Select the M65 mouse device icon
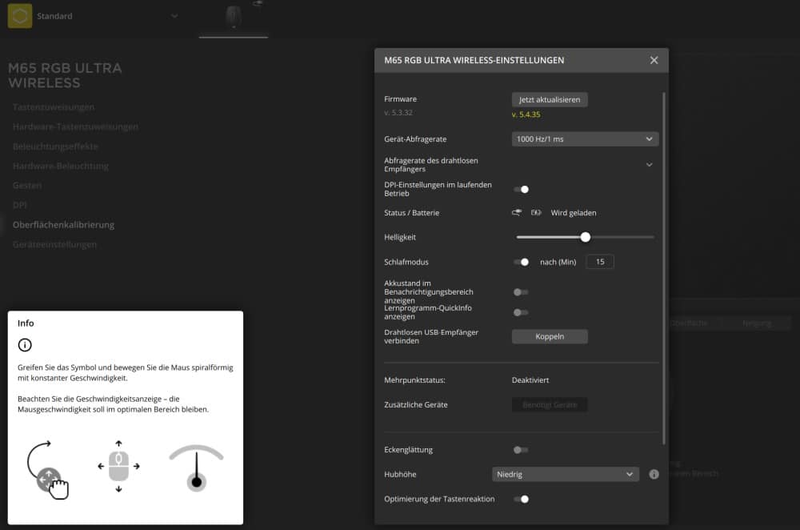The width and height of the screenshot is (800, 530). tap(234, 18)
